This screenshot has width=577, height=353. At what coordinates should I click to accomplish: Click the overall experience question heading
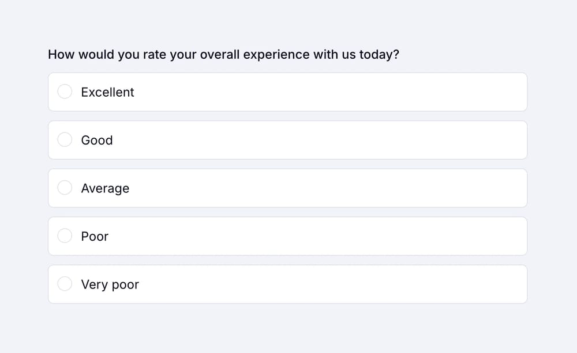224,55
